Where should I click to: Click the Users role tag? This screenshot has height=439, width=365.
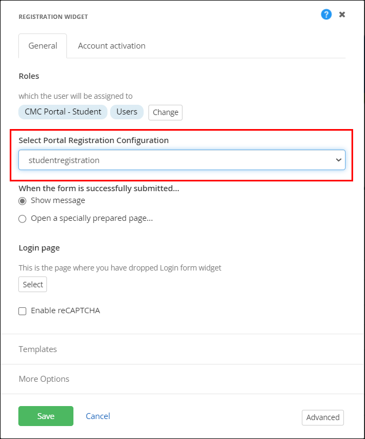[x=127, y=112]
